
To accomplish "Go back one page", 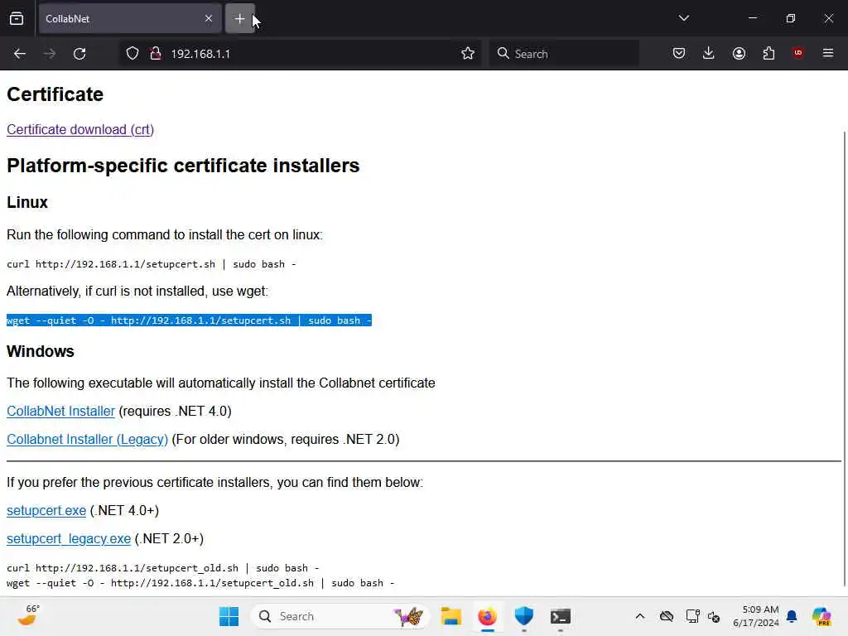I will pyautogui.click(x=20, y=54).
